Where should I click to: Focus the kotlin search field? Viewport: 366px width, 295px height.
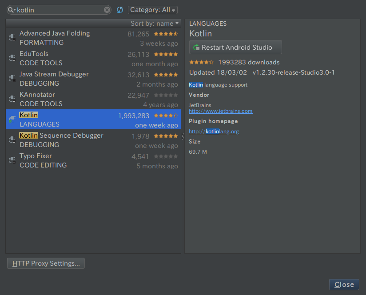point(60,10)
